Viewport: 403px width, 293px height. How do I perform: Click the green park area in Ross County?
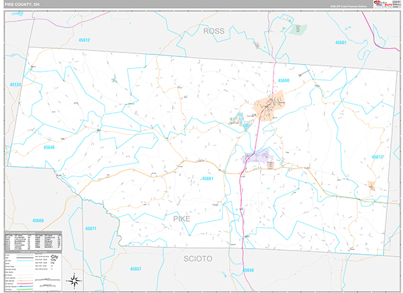point(298,30)
